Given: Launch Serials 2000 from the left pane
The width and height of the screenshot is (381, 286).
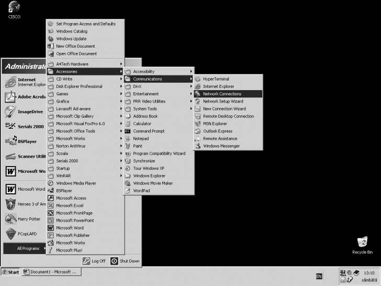Looking at the screenshot, I should [x=11, y=126].
